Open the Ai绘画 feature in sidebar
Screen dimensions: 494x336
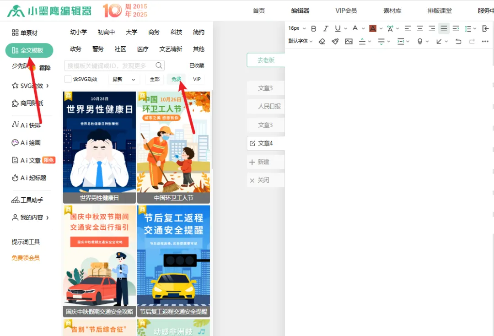pos(27,142)
